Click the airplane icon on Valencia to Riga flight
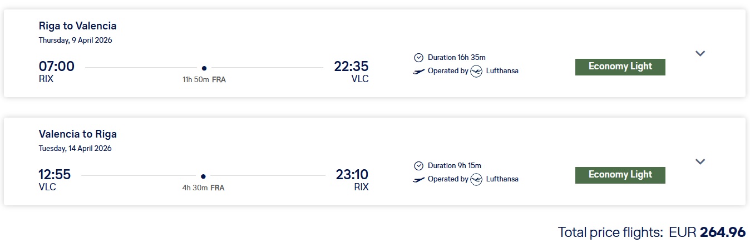Viewport: 750px width, 248px height. coord(419,180)
